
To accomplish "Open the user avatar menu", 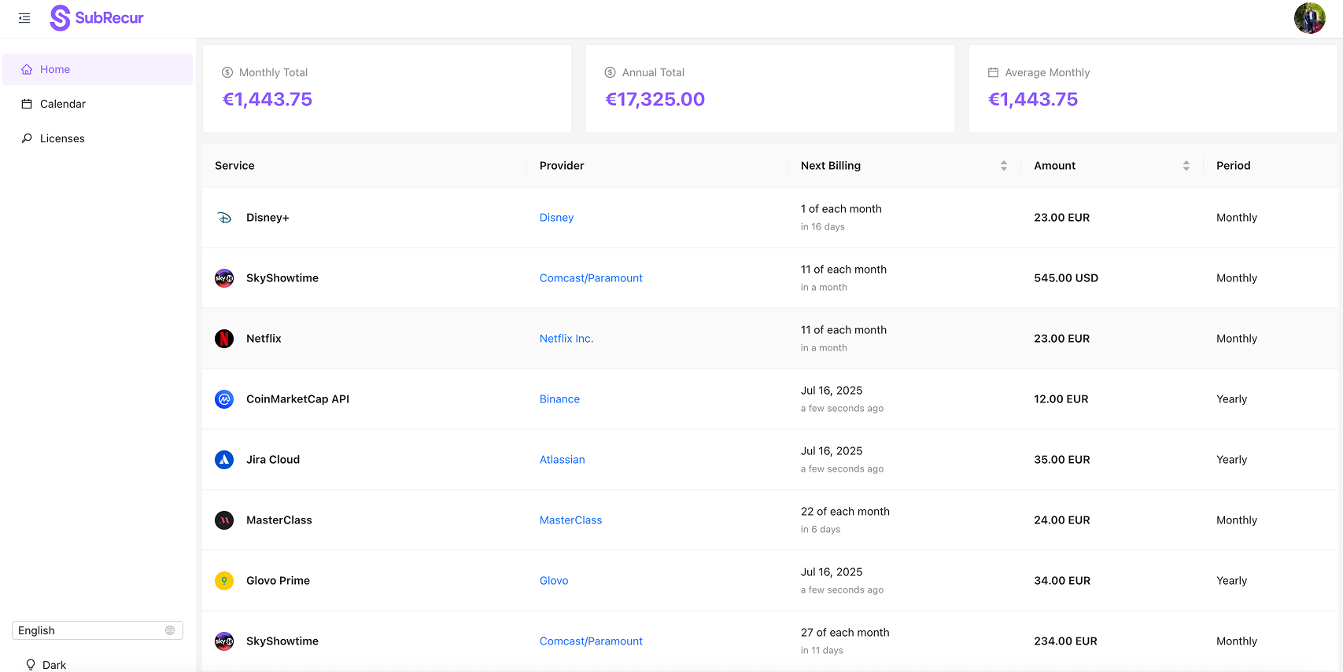I will pyautogui.click(x=1309, y=18).
